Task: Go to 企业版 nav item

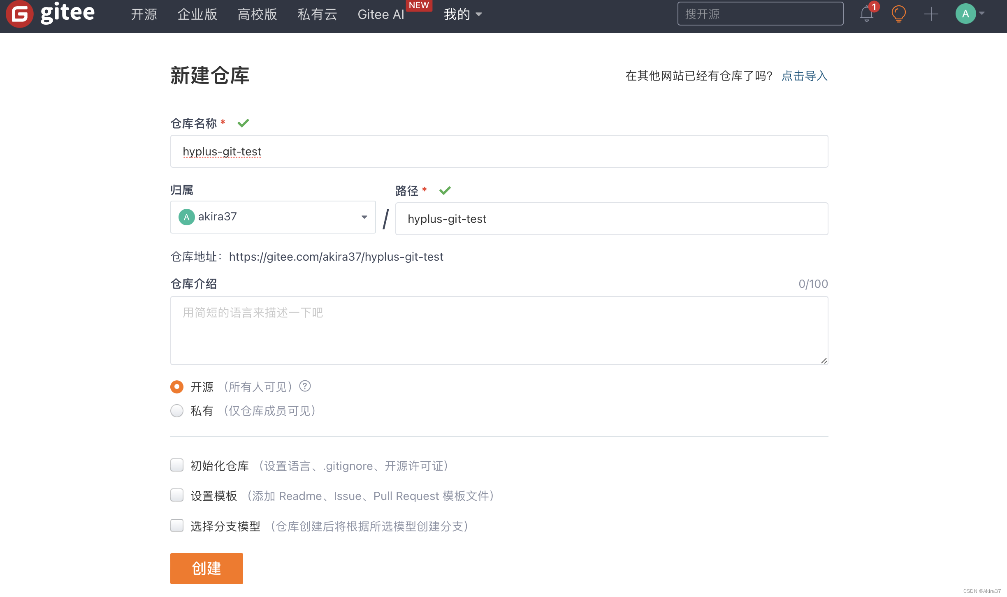Action: click(197, 14)
